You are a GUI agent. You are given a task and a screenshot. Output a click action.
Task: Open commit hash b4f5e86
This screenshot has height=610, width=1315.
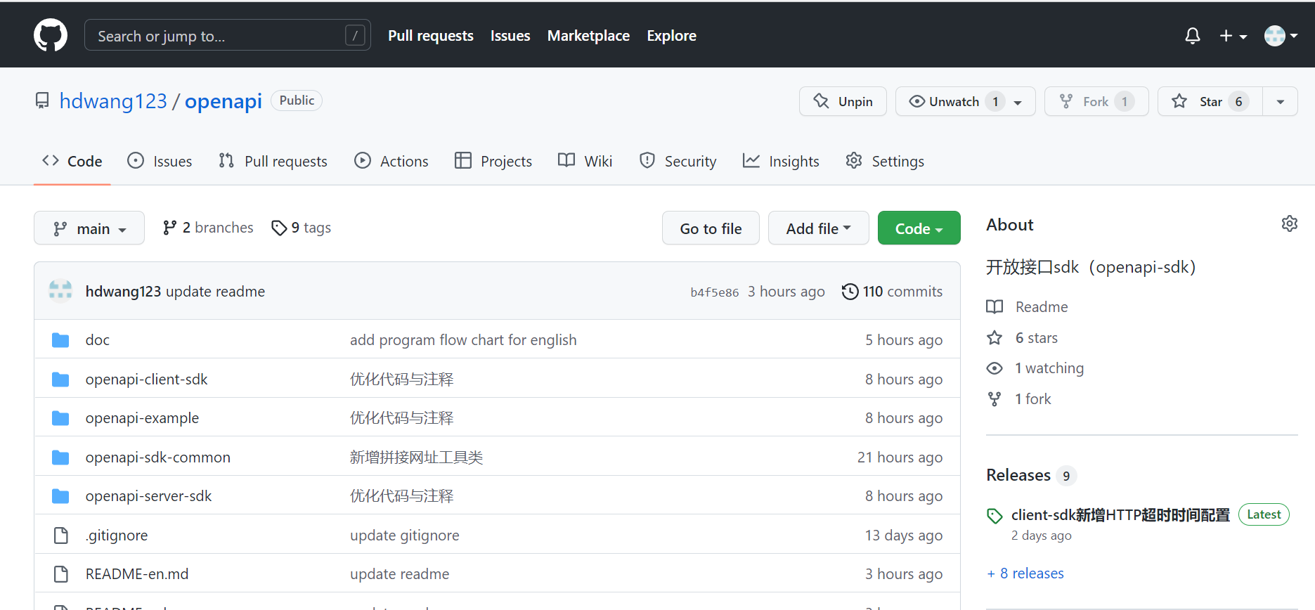point(714,292)
